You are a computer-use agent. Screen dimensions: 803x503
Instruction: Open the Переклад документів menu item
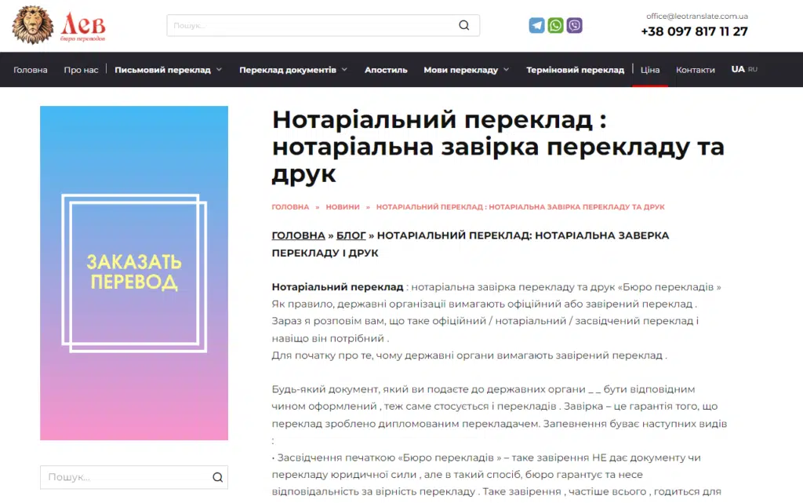click(288, 70)
